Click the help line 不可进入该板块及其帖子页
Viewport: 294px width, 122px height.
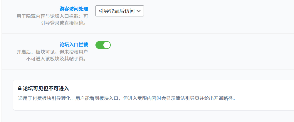pyautogui.click(x=57, y=59)
